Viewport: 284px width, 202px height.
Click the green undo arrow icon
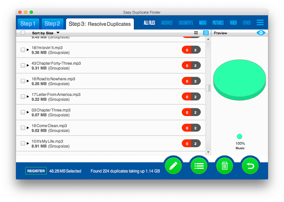(250, 166)
